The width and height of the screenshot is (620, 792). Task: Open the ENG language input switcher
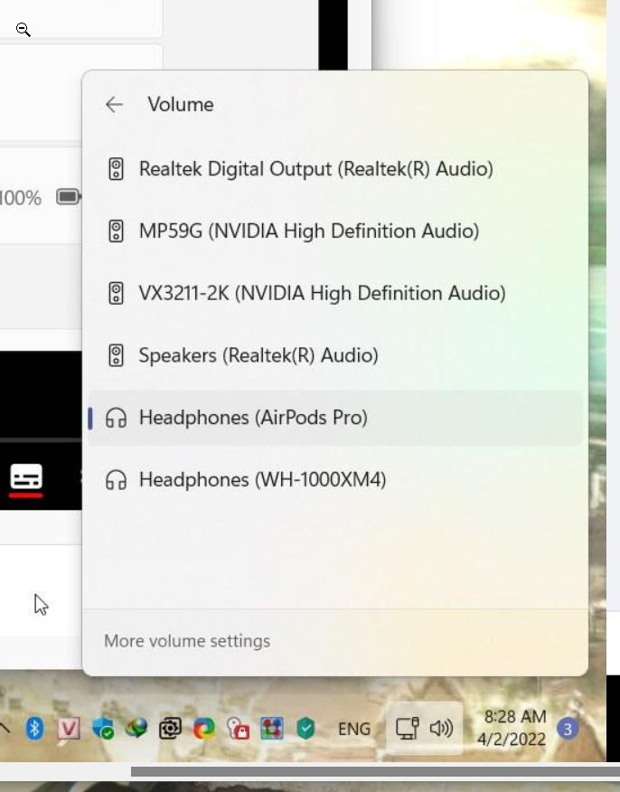354,729
